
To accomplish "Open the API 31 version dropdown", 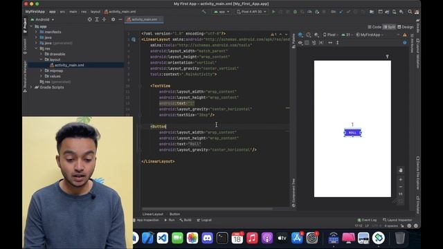I will 347,35.
